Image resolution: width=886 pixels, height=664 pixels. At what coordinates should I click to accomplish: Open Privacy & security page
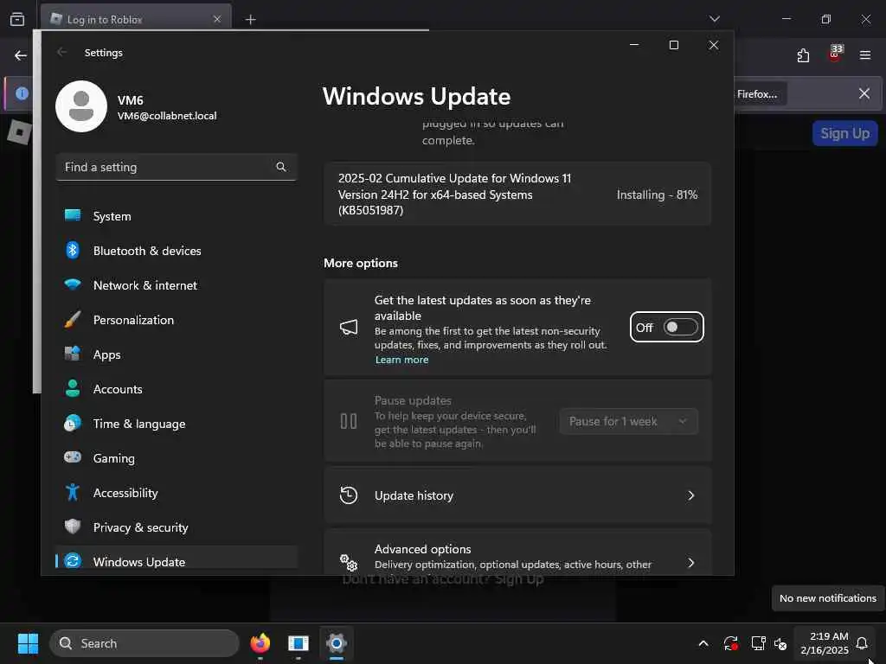tap(177, 527)
